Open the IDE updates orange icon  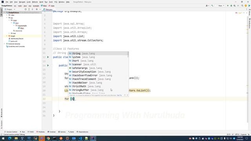[x=246, y=5]
